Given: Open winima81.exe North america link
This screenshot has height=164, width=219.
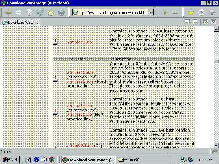Looking at the screenshot, I should (x=80, y=81).
